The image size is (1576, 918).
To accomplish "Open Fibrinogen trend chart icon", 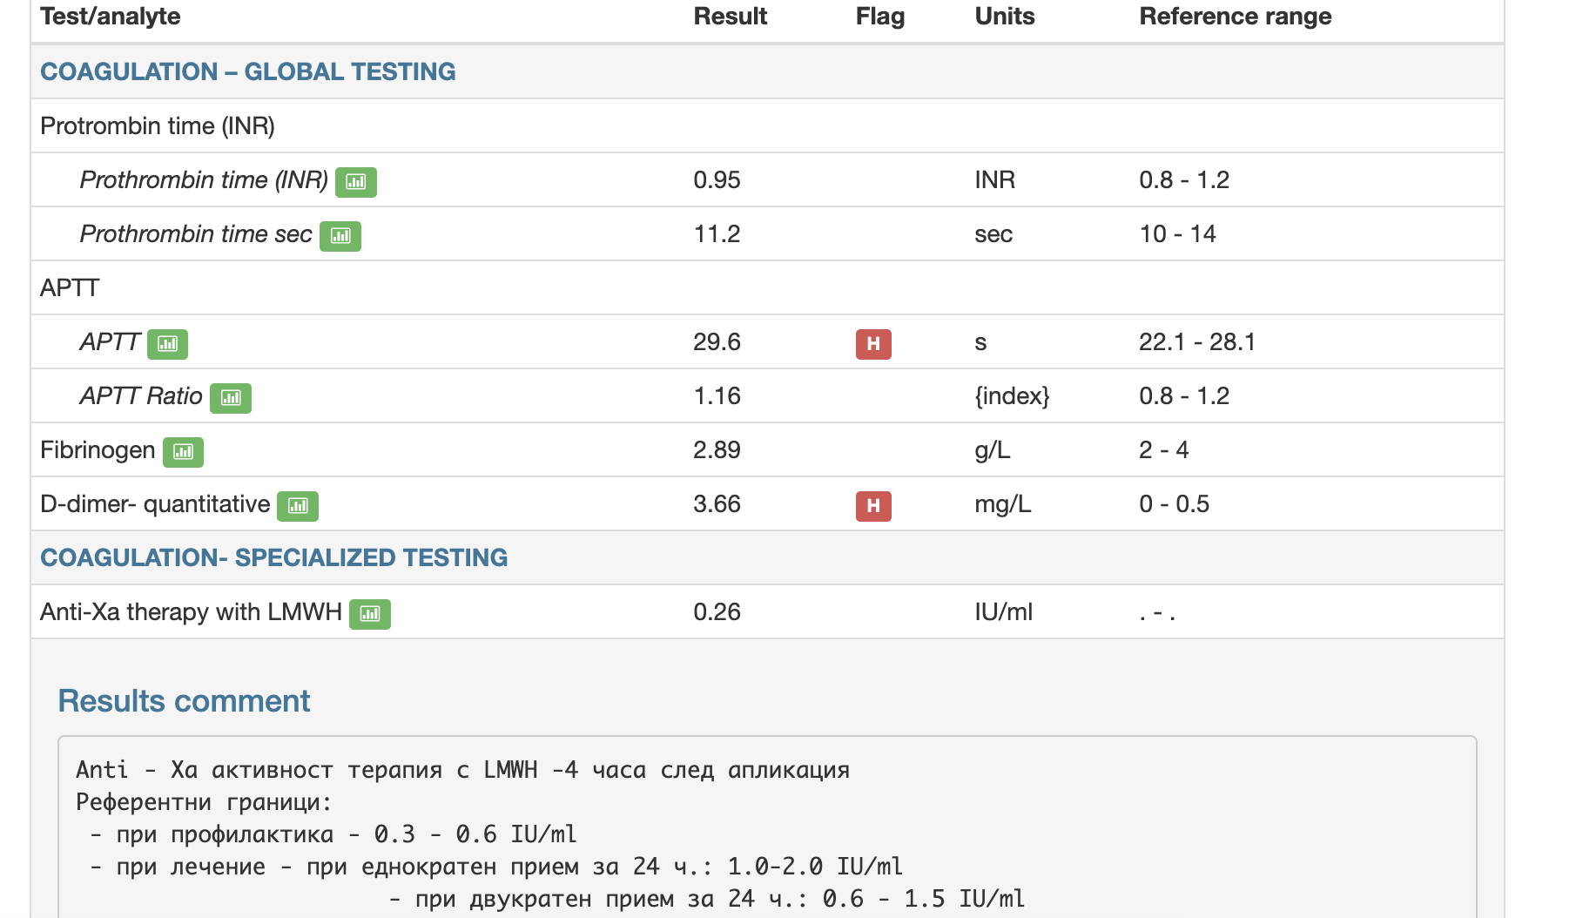I will pyautogui.click(x=183, y=452).
